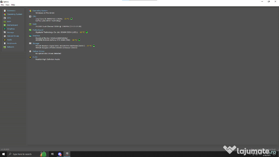Click the 931GB Western Digital drive line
Image resolution: width=279 pixels, height=157 pixels.
click(60, 46)
